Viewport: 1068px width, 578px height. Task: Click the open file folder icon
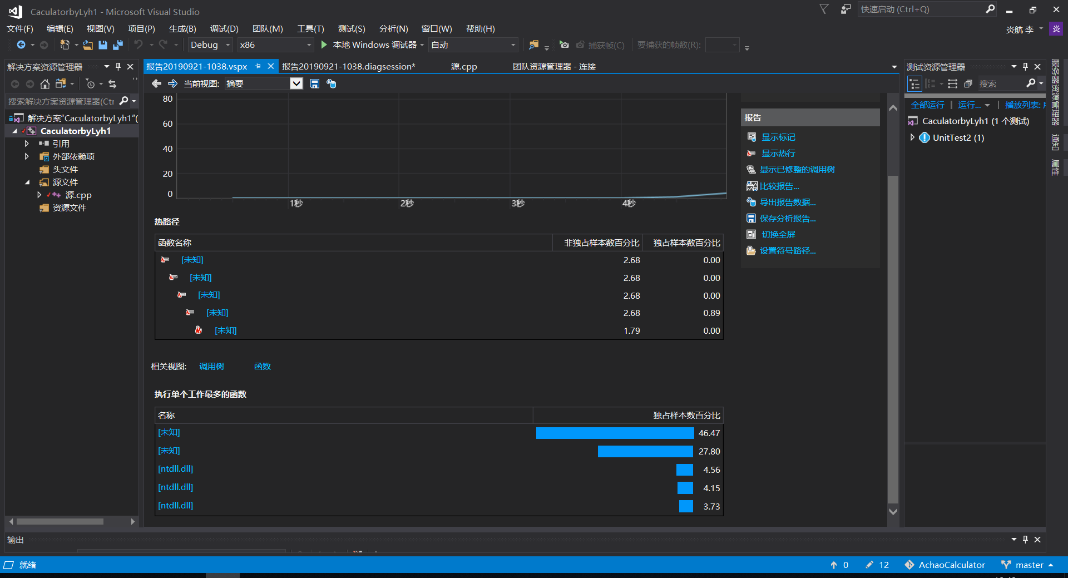click(88, 45)
